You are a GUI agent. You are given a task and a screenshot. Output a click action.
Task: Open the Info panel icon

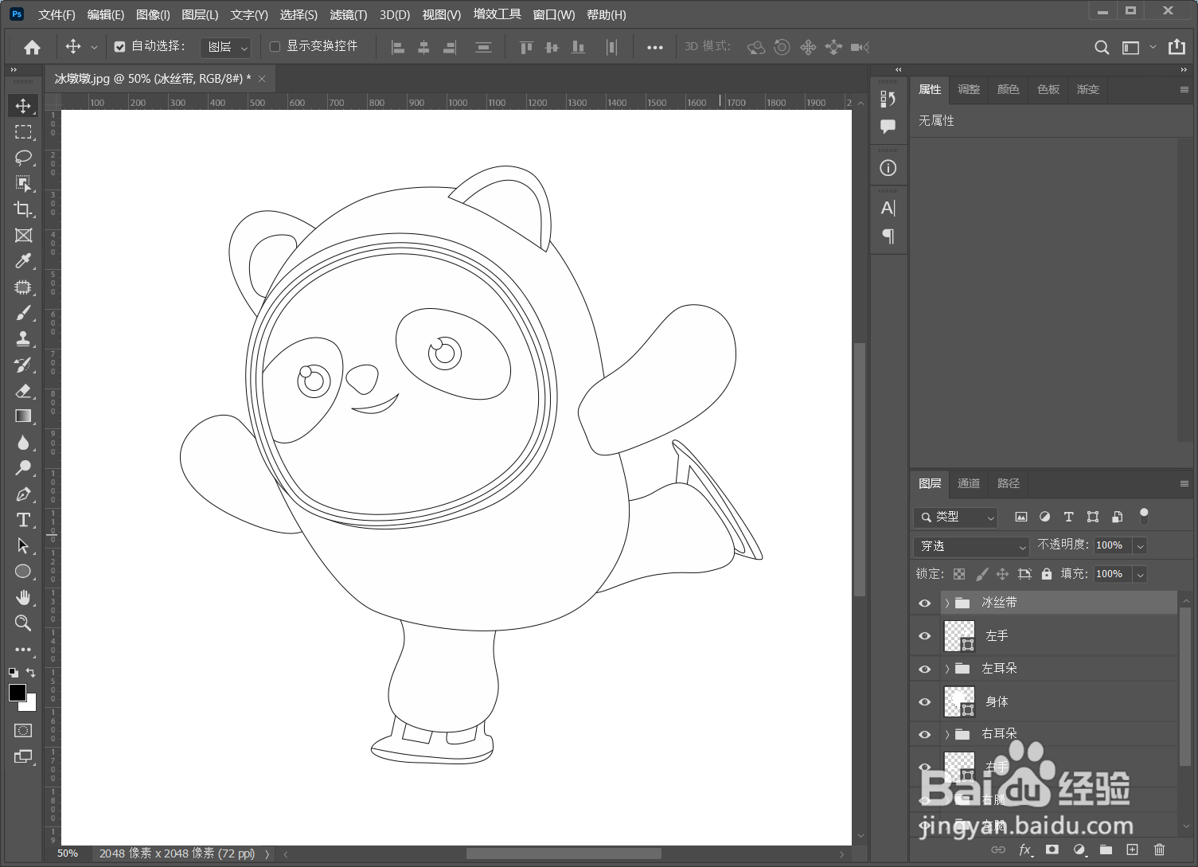pyautogui.click(x=888, y=168)
